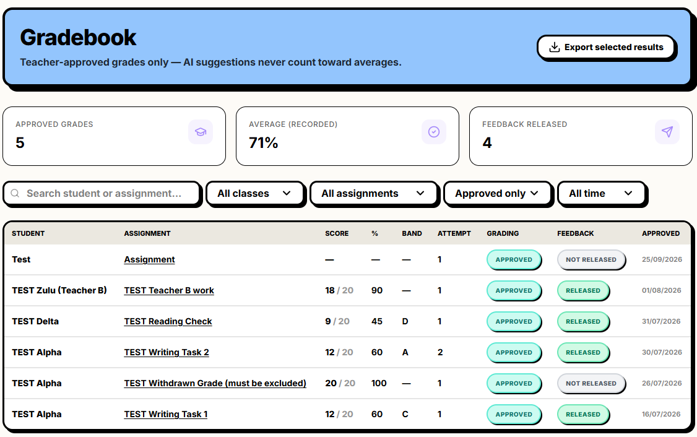Click the FEEDBACK column header

pos(575,233)
